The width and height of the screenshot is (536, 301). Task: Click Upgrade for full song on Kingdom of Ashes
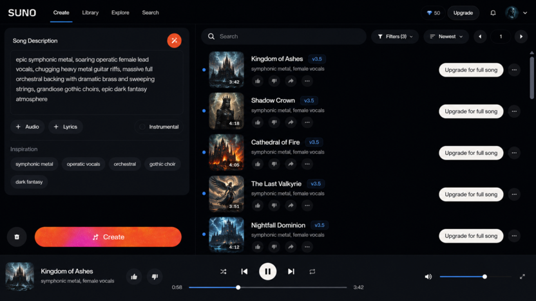[471, 70]
